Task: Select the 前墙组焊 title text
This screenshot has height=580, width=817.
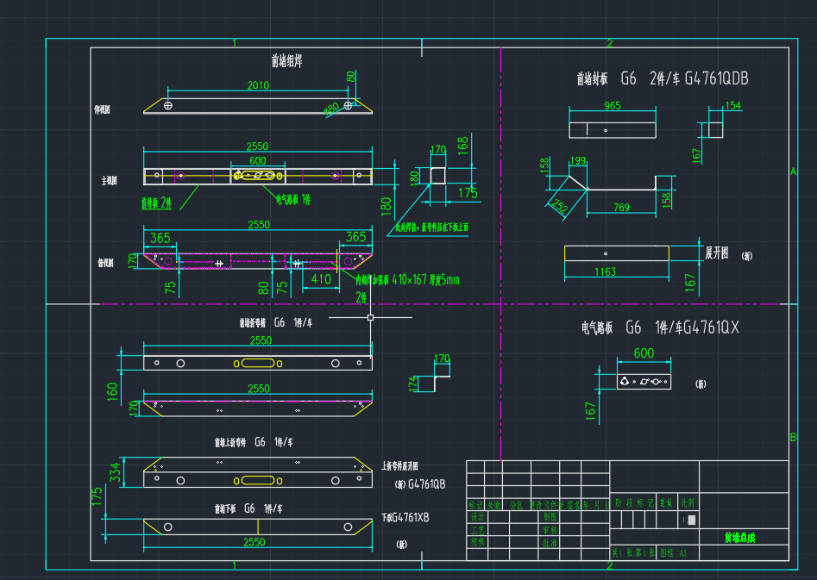Action: (x=286, y=61)
